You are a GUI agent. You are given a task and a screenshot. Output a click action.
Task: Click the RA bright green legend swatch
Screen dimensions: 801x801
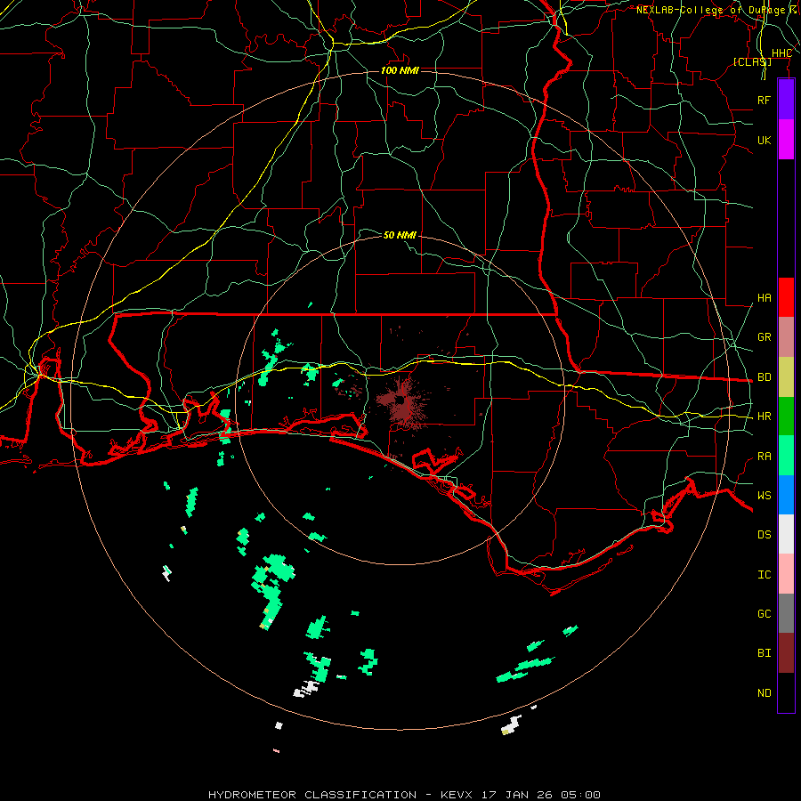tap(786, 456)
